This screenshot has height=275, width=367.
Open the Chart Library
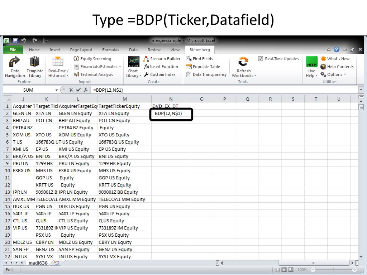pyautogui.click(x=134, y=67)
